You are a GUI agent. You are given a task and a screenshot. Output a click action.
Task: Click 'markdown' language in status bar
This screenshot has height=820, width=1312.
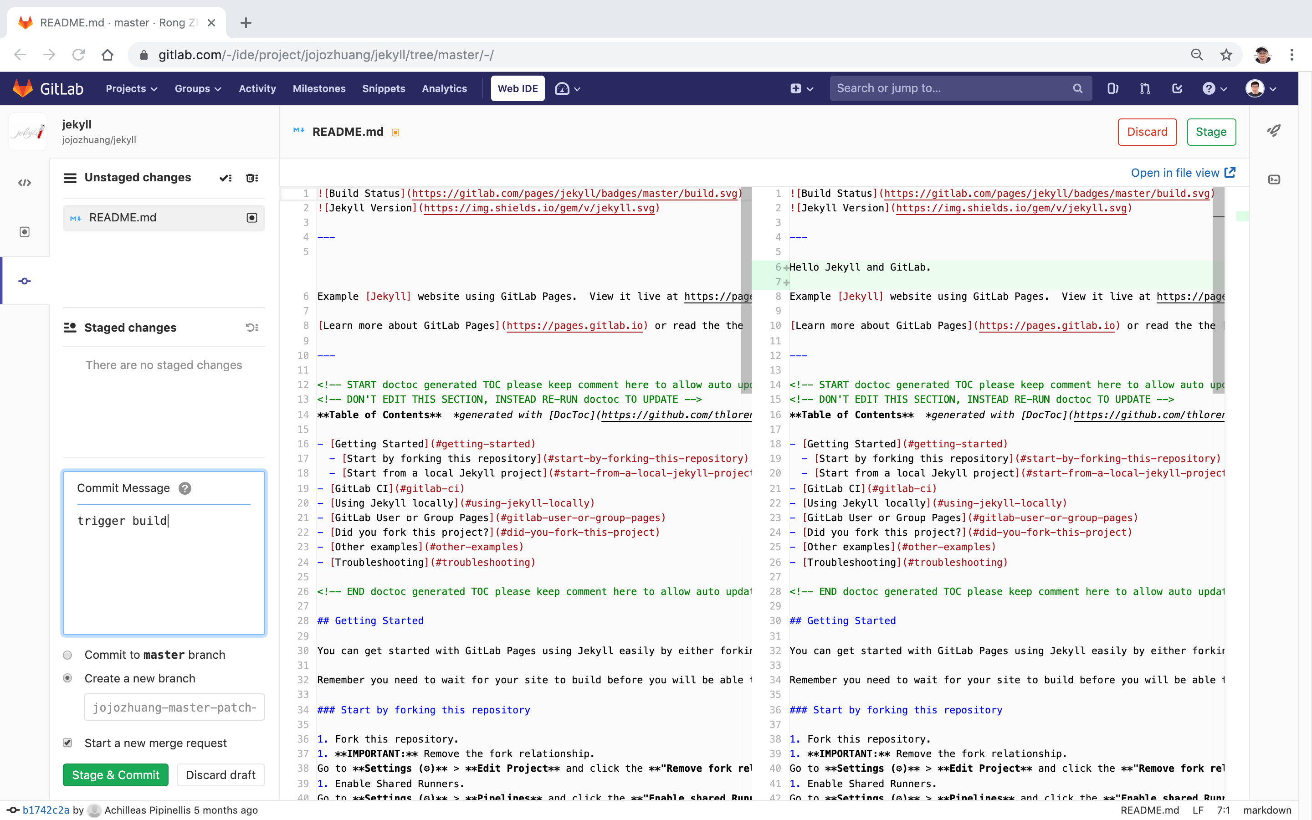point(1267,810)
